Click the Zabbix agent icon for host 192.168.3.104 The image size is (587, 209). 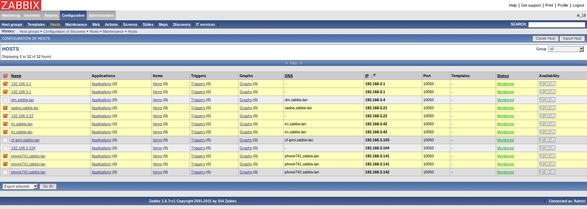pos(542,148)
